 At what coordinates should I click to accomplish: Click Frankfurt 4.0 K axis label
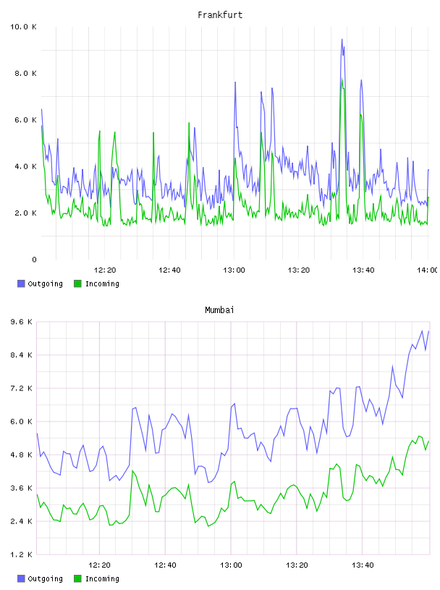(25, 167)
